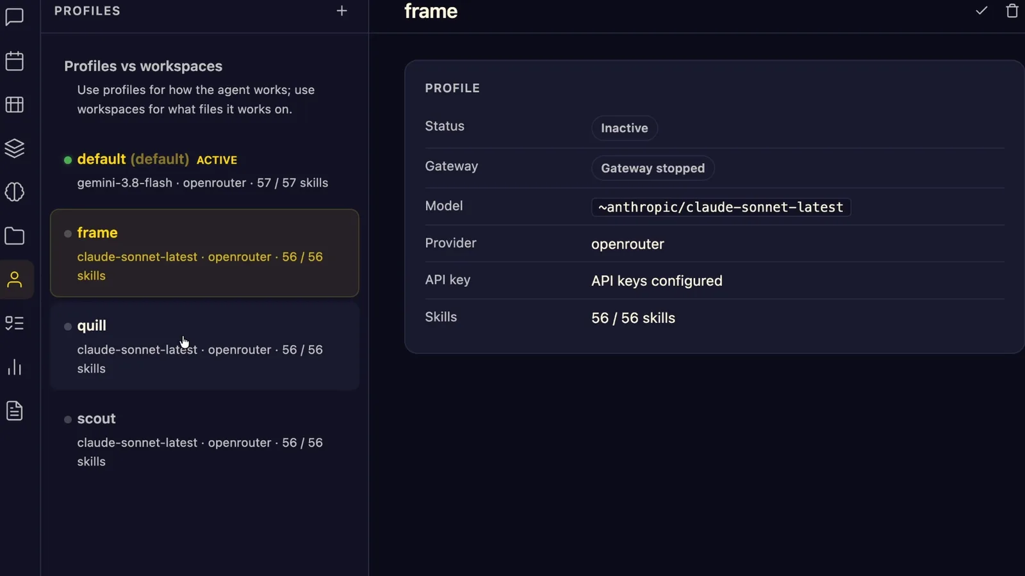Select the profiles person icon in sidebar
Screen dimensions: 1025x576
click(x=15, y=280)
